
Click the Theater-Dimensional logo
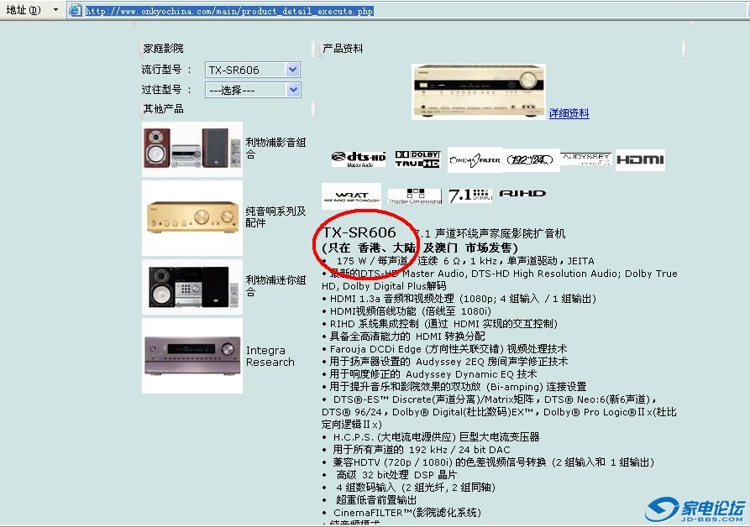coord(415,196)
